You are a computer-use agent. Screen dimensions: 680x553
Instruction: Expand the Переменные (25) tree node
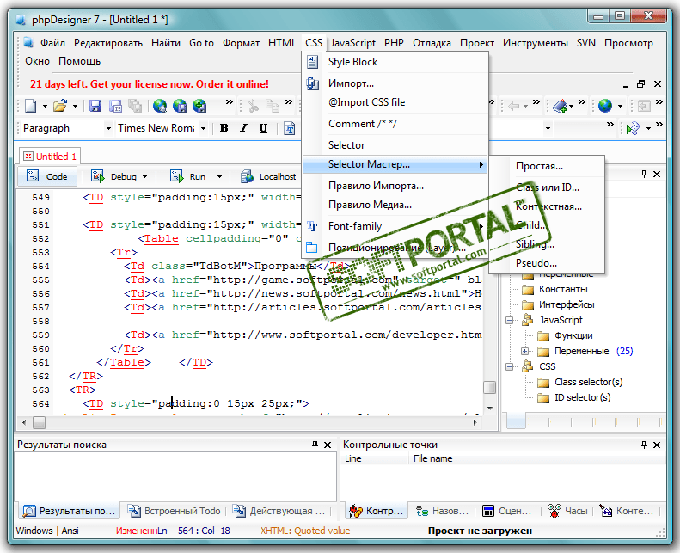tap(524, 351)
